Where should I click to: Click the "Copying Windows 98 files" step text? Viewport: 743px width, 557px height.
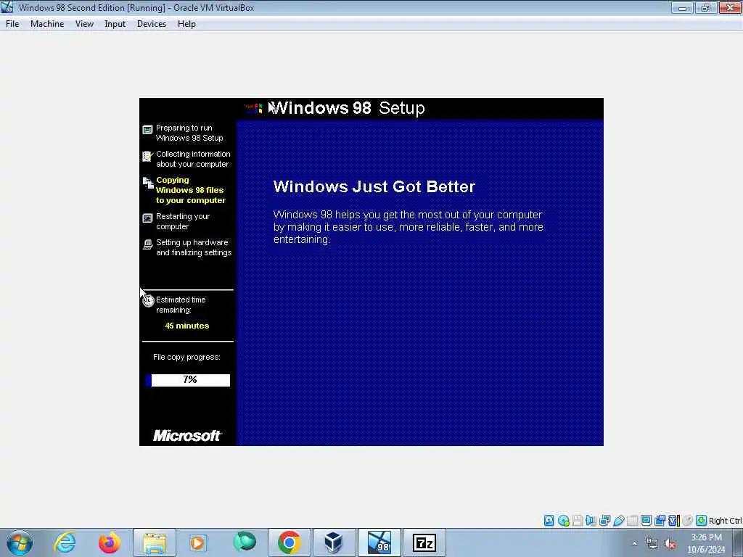[191, 190]
